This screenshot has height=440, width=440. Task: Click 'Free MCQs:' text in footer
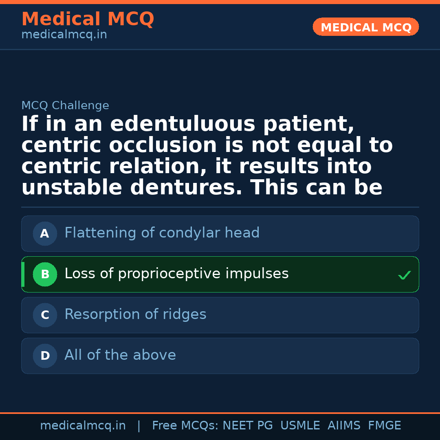pos(185,426)
